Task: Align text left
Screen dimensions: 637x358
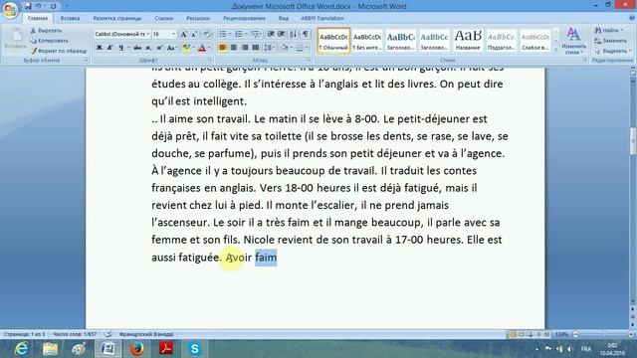Action: 223,48
